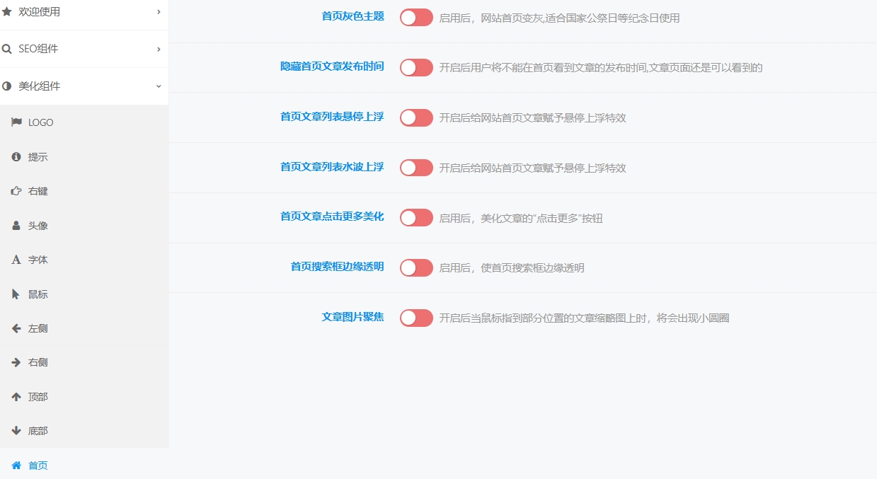
Task: Switch on the 首页文章列表水波上浮 toggle
Action: point(416,168)
